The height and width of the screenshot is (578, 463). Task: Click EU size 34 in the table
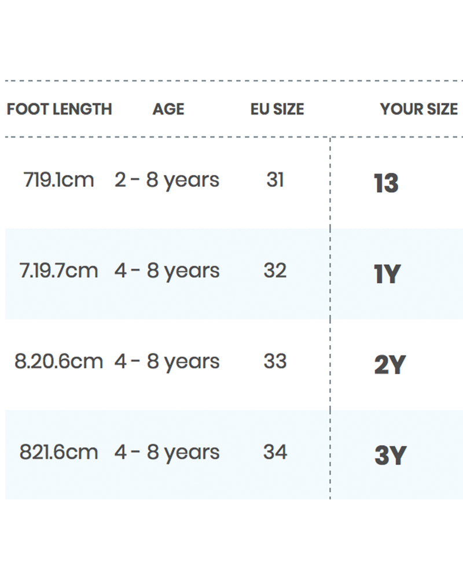pos(275,452)
